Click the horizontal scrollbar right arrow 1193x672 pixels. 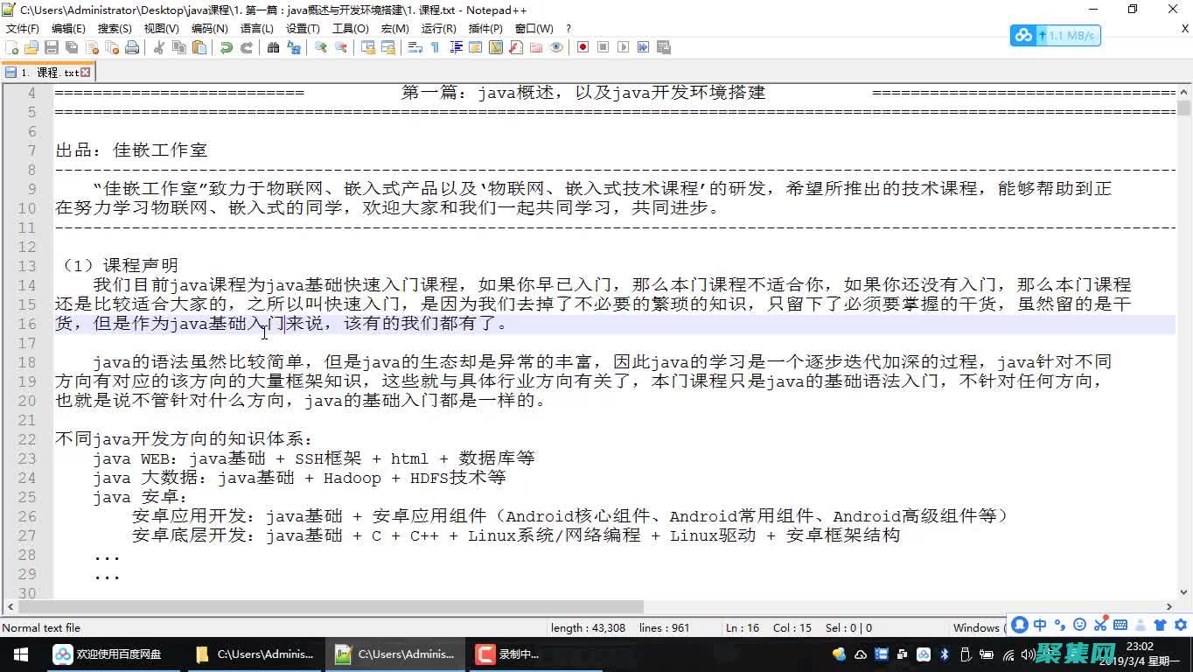click(x=1169, y=606)
